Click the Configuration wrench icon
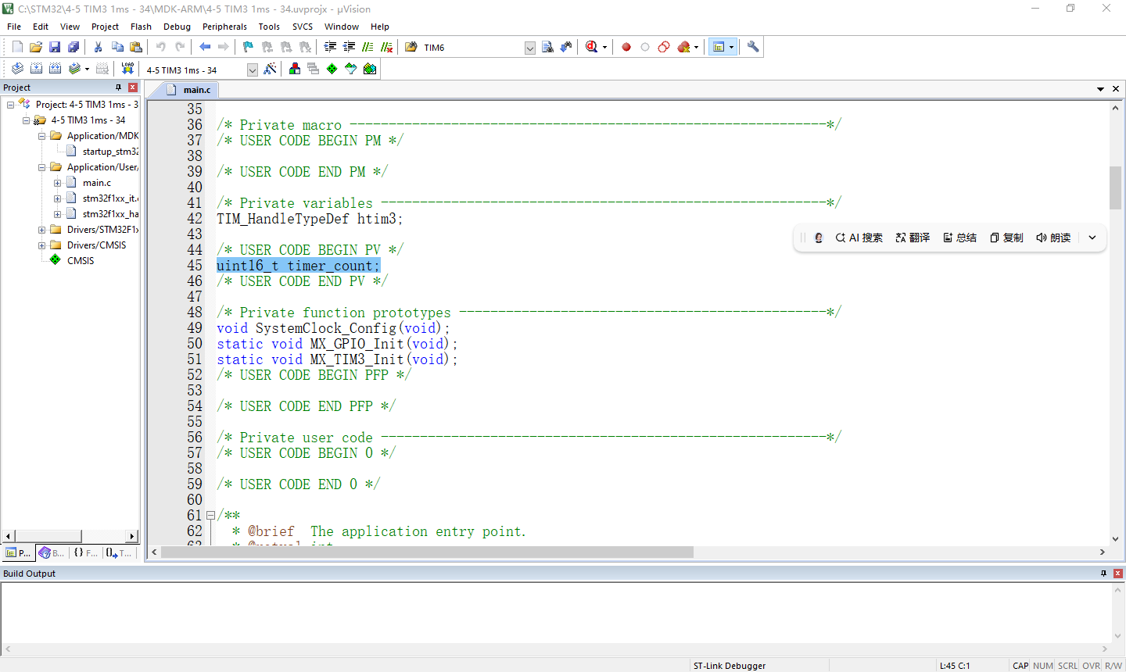 (x=753, y=47)
